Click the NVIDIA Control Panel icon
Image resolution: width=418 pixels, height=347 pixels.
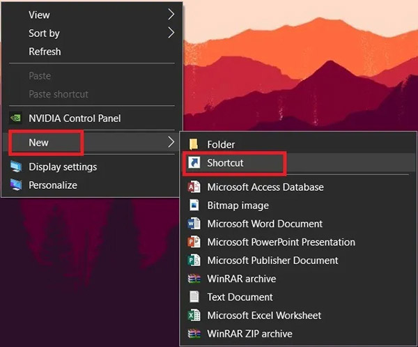(x=15, y=118)
